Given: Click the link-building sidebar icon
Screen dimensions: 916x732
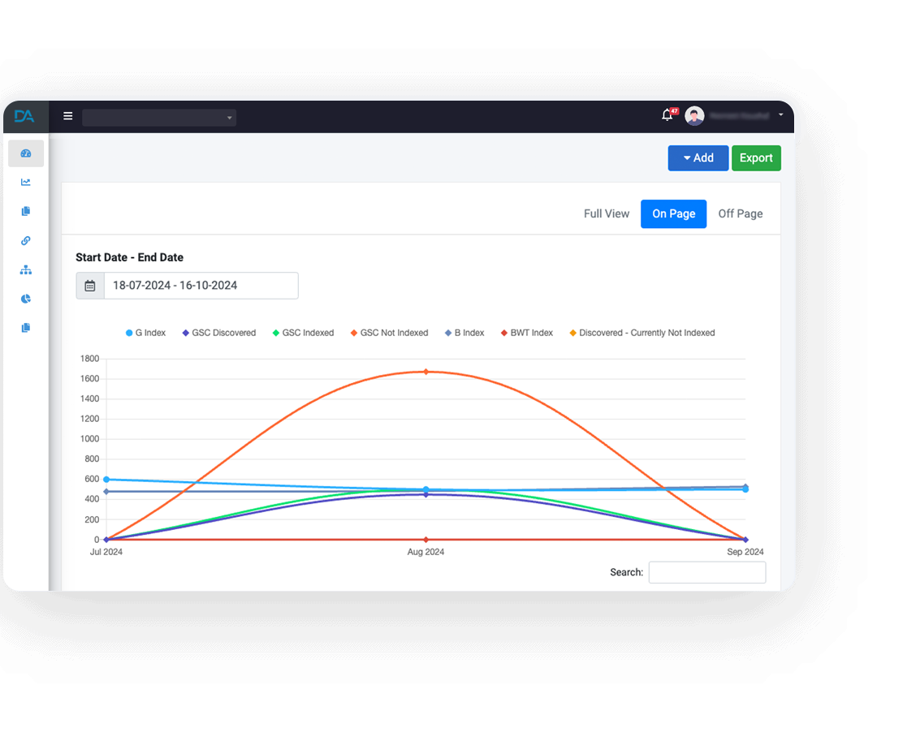Looking at the screenshot, I should pyautogui.click(x=26, y=240).
